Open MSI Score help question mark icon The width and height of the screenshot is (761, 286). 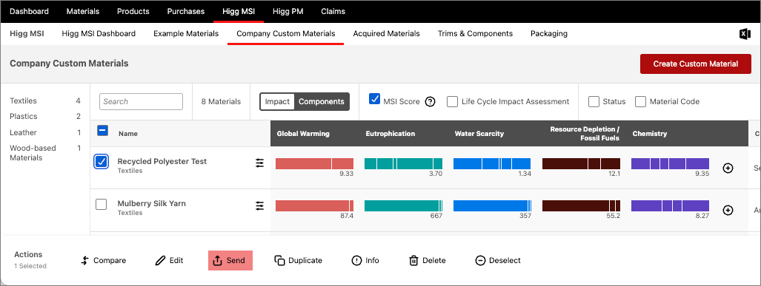(x=430, y=102)
